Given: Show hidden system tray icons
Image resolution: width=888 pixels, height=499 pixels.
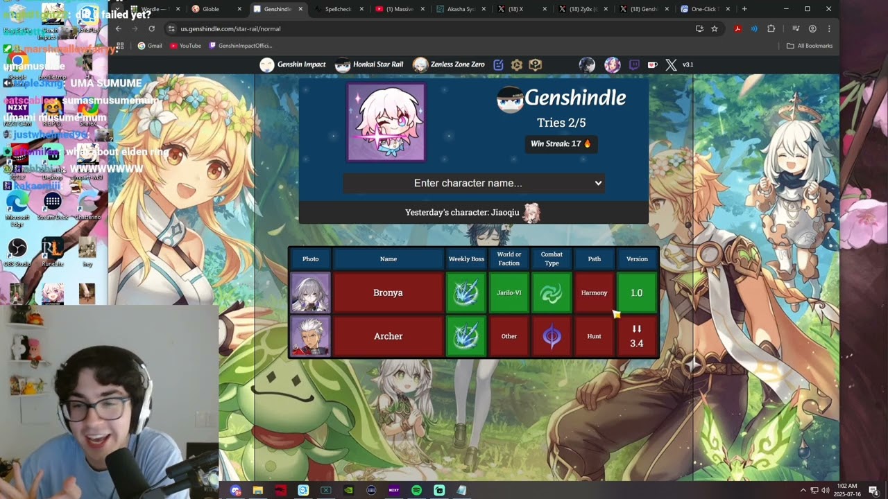Looking at the screenshot, I should (x=803, y=490).
